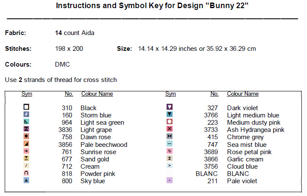The height and width of the screenshot is (196, 307).
Task: Click the '198 x 200' stitches value
Action: coord(69,49)
